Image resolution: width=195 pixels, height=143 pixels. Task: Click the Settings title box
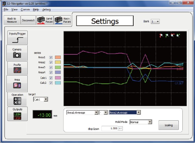point(105,21)
